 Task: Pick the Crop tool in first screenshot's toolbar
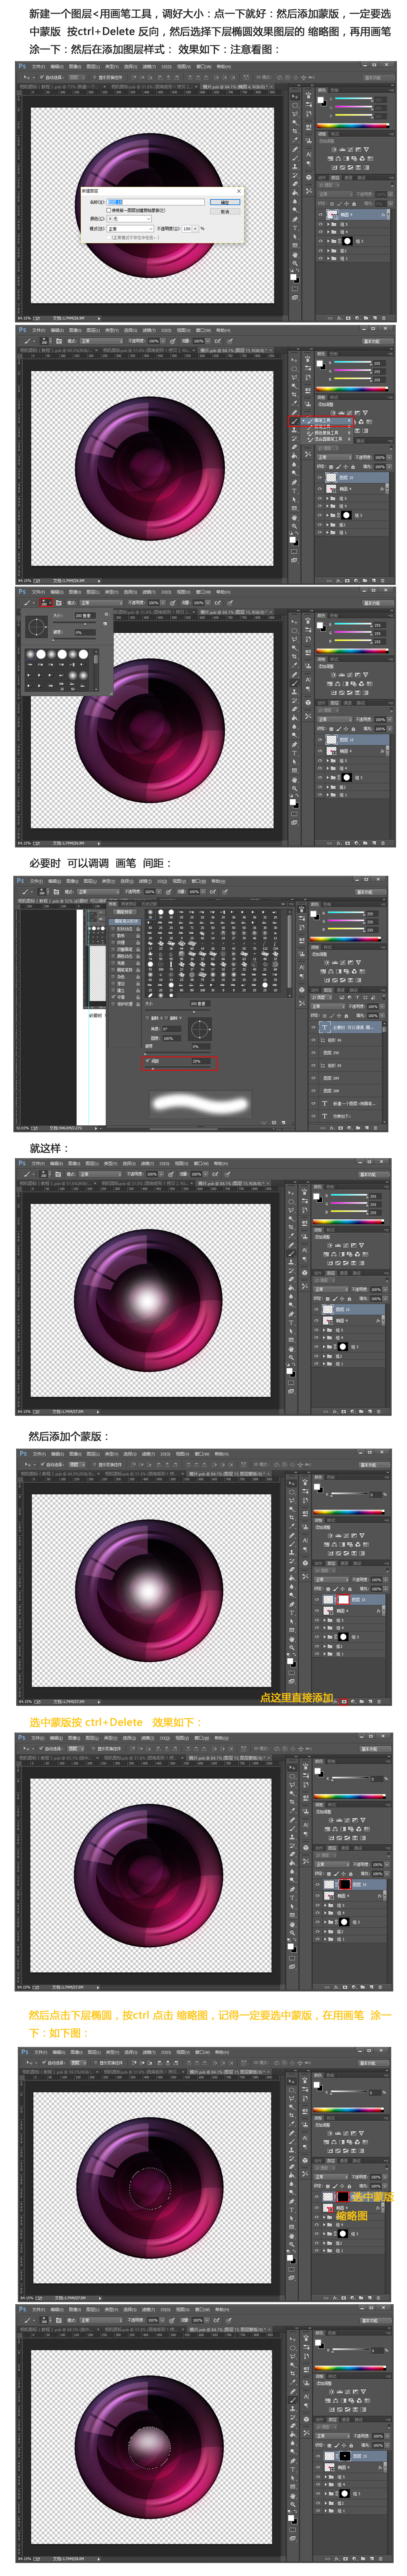(x=295, y=131)
